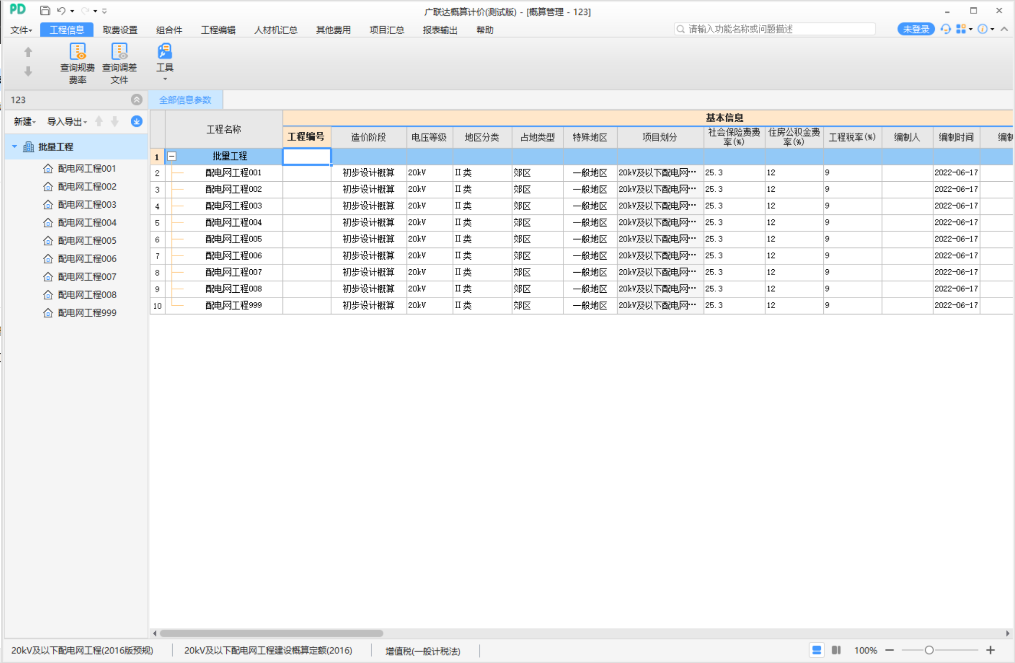Open the 工具 toolbar icon
The image size is (1015, 663).
point(164,52)
